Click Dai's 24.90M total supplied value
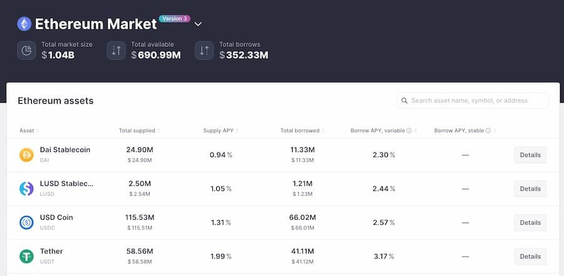 click(x=140, y=150)
